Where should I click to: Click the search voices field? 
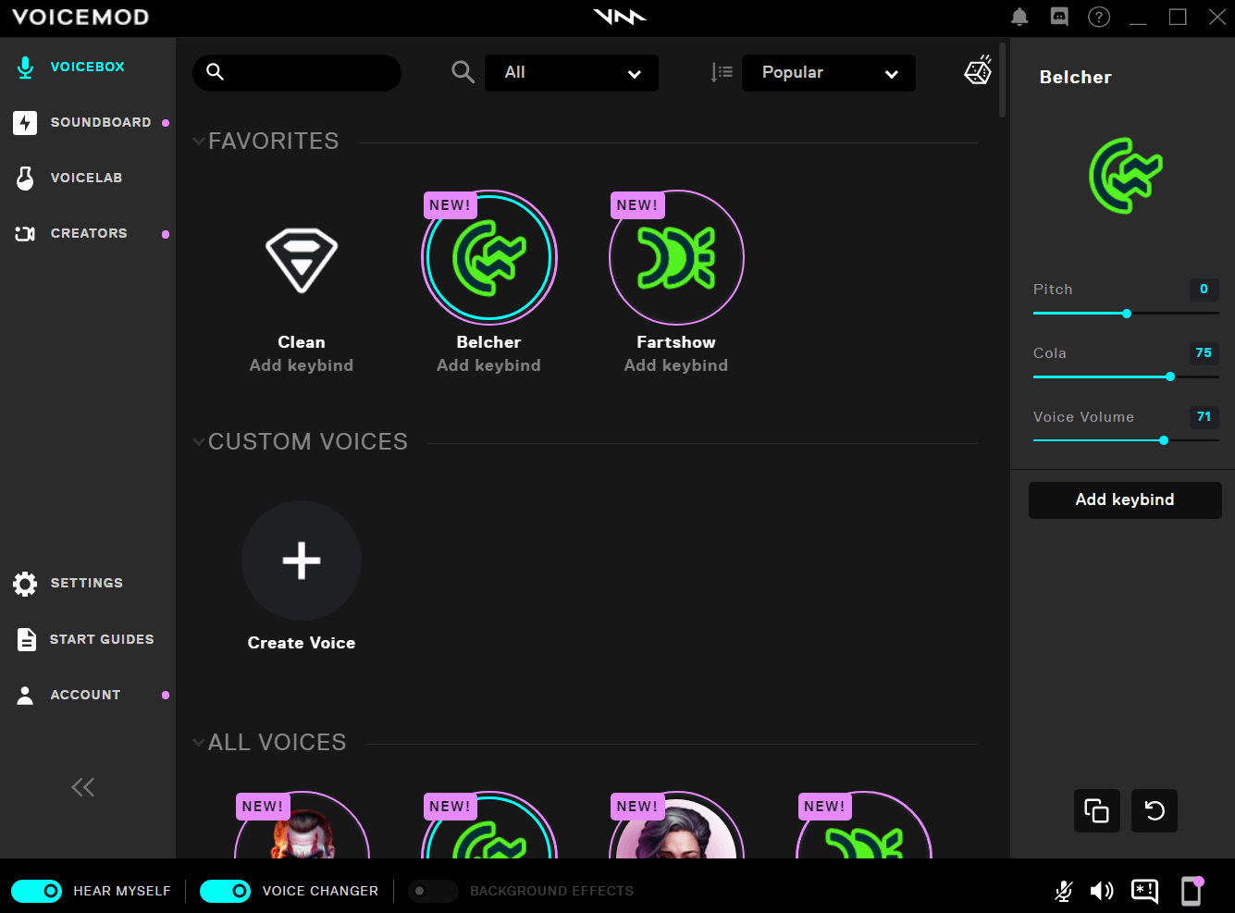pos(297,72)
